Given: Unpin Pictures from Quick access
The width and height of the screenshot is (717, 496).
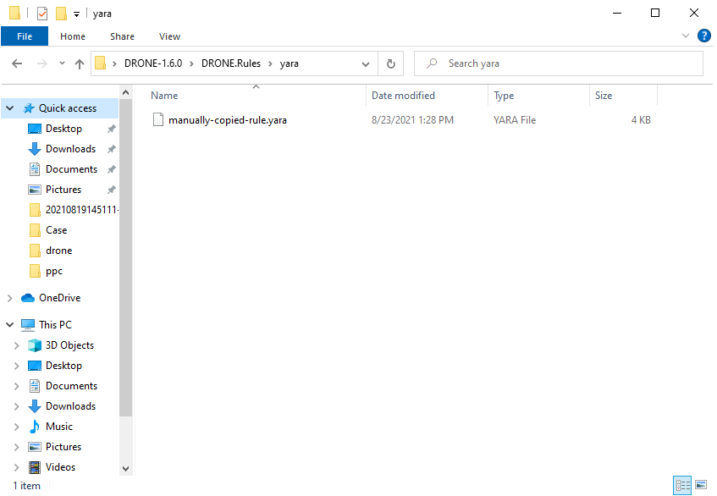Looking at the screenshot, I should [x=111, y=189].
